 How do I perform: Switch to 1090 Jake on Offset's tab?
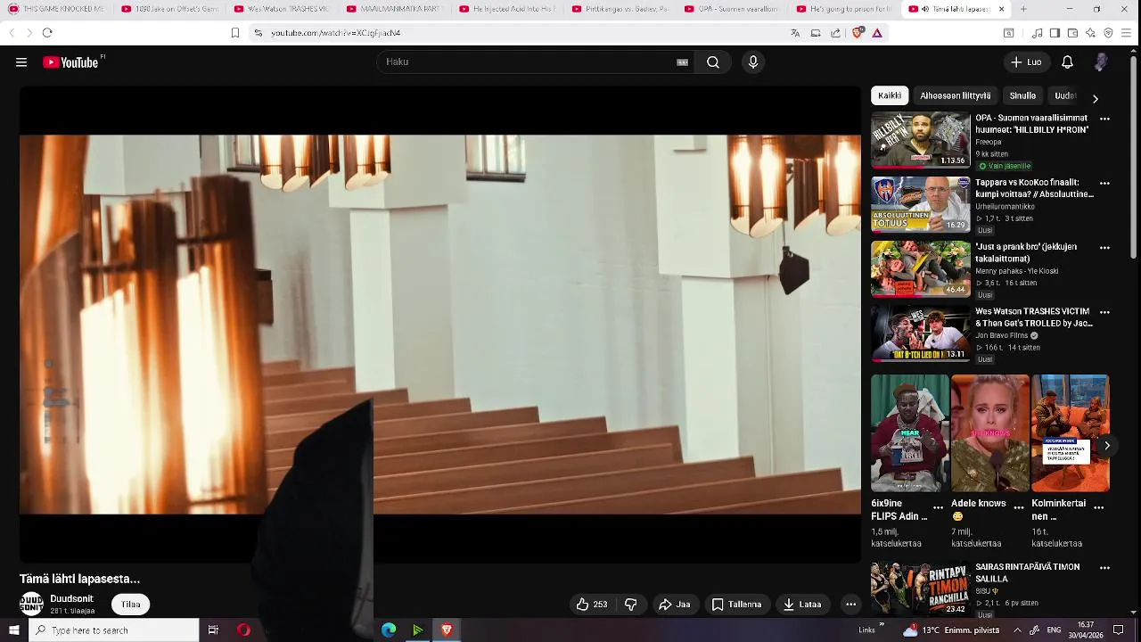[x=169, y=9]
